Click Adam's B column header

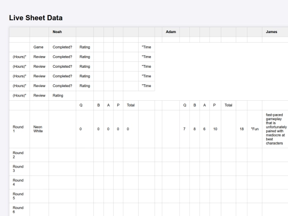[x=195, y=105]
